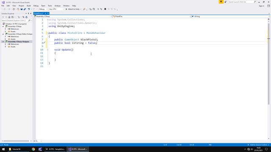Focus the Quick Launch search box

point(242,2)
